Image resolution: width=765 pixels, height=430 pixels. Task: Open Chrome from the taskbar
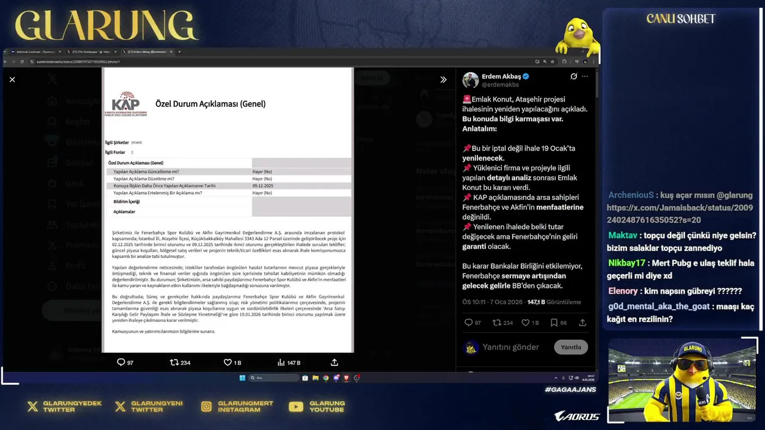coord(326,378)
